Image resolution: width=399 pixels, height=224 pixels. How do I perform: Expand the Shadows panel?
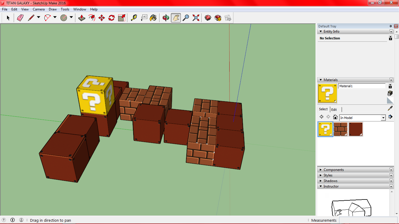click(x=320, y=181)
